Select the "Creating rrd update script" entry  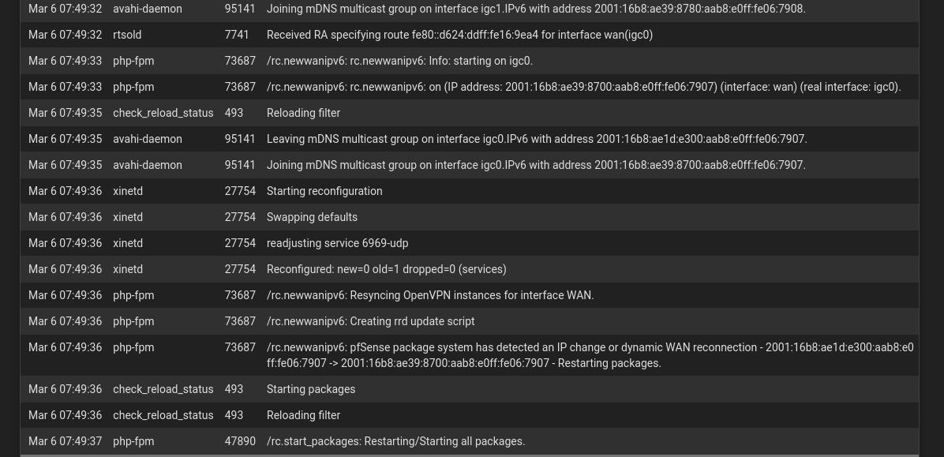(370, 321)
